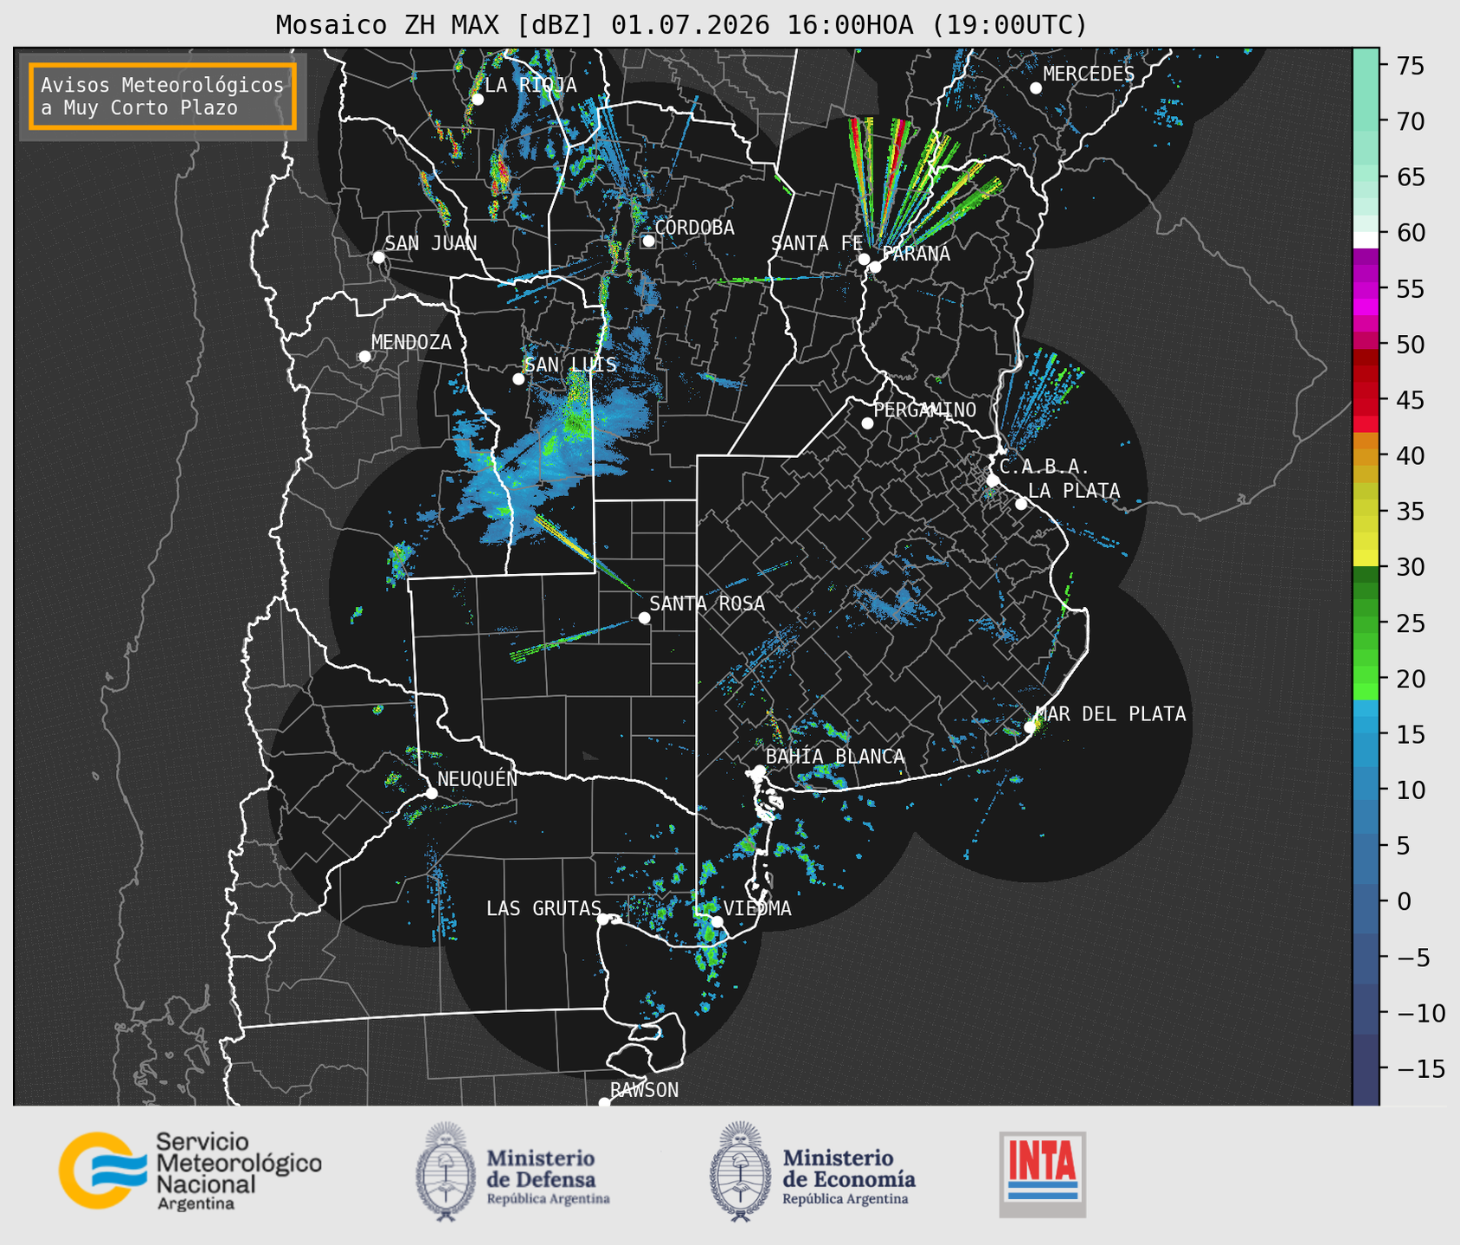Click the Mercedes city marker dot
This screenshot has width=1460, height=1245.
coord(1036,88)
